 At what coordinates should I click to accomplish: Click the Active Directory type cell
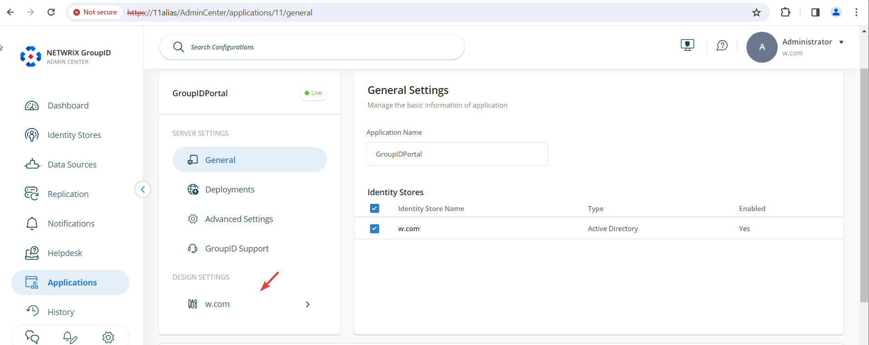pos(613,229)
